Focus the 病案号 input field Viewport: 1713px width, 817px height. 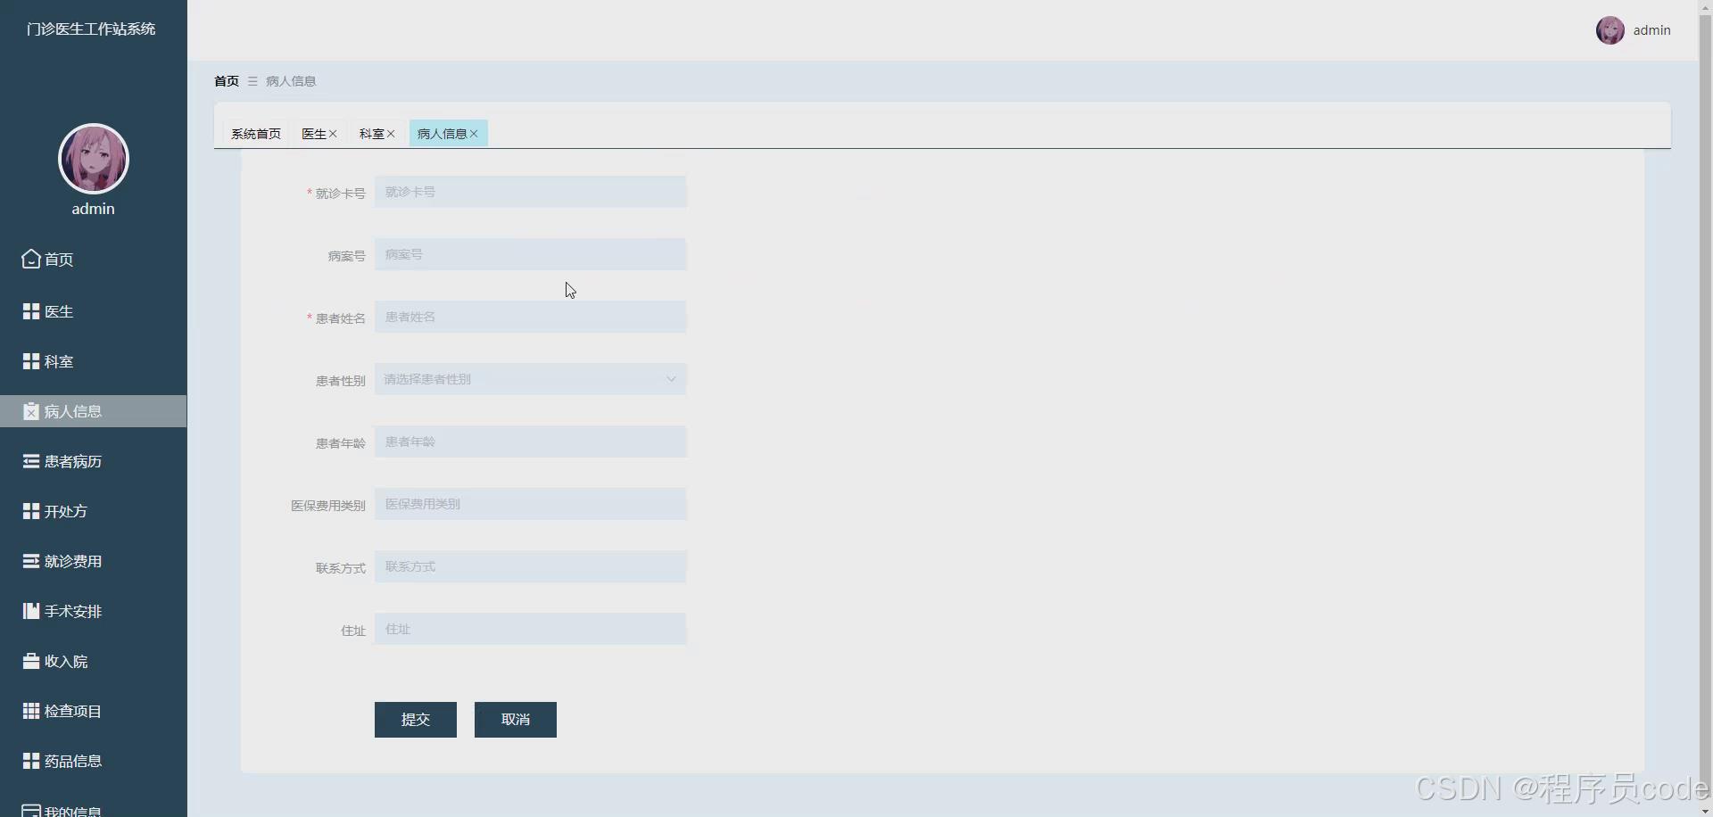pyautogui.click(x=531, y=254)
